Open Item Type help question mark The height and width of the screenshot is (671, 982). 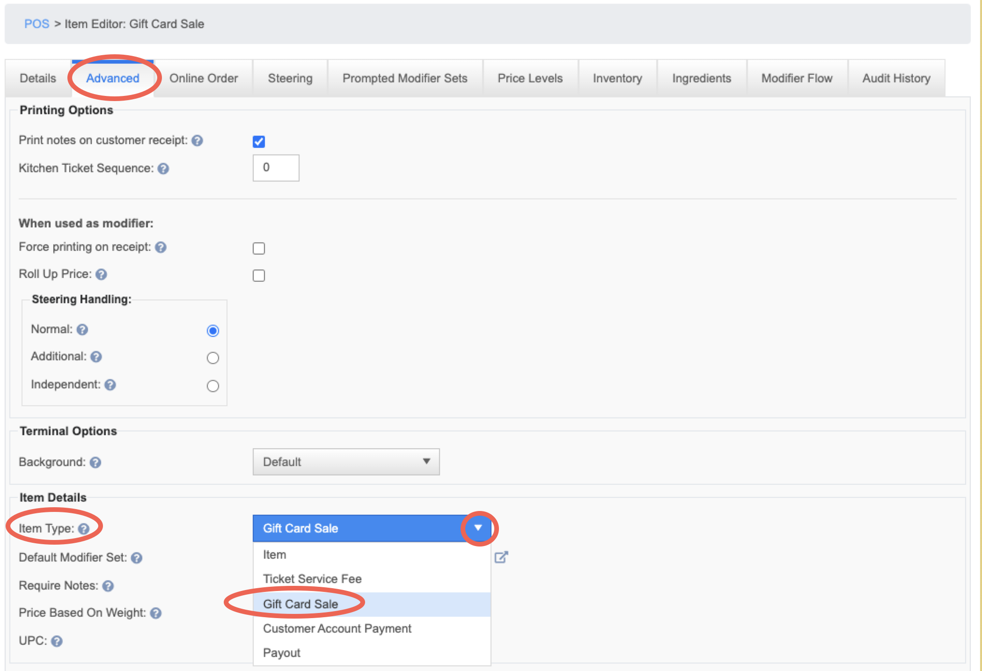coord(84,529)
